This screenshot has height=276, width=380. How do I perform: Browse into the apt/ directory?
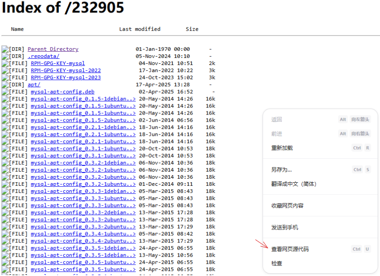tap(34, 85)
